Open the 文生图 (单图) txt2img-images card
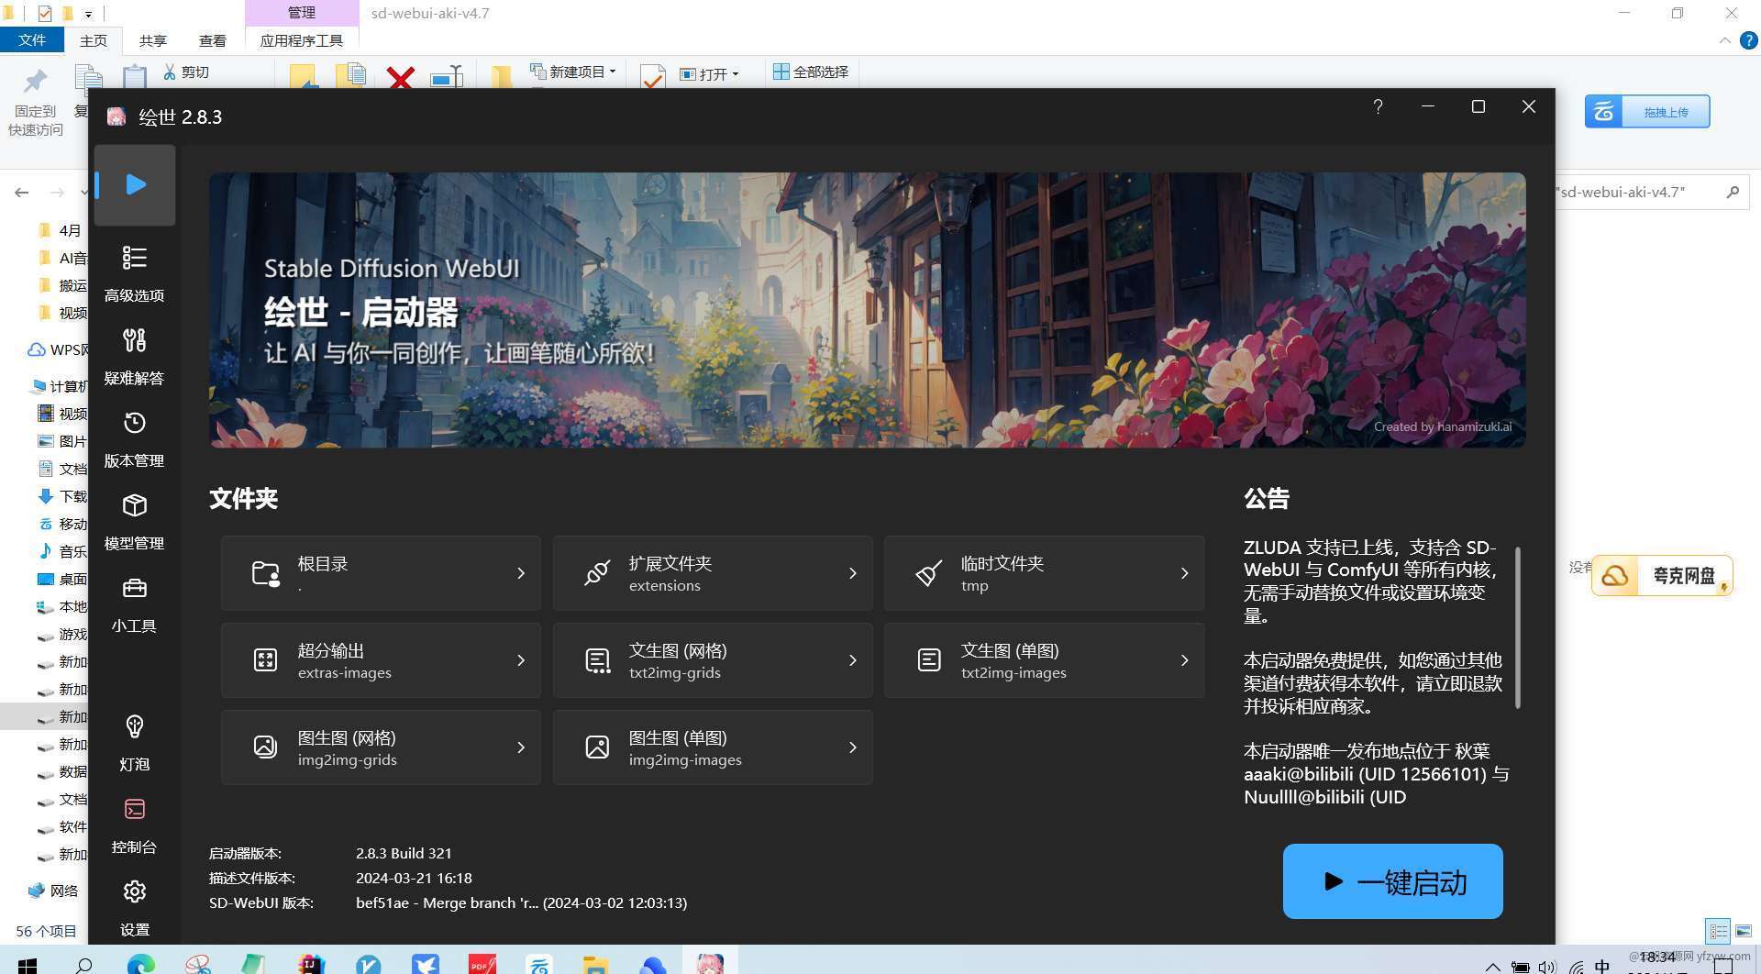Screen dimensions: 1761x974 (x=1044, y=660)
